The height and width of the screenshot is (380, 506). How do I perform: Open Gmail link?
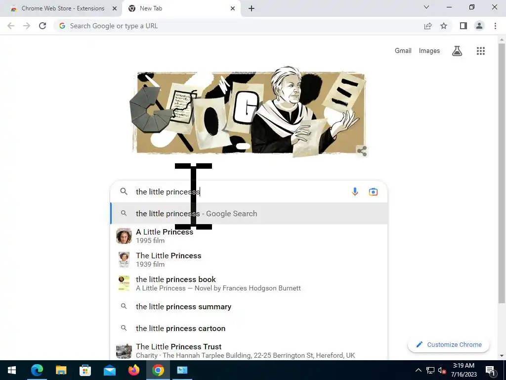403,51
